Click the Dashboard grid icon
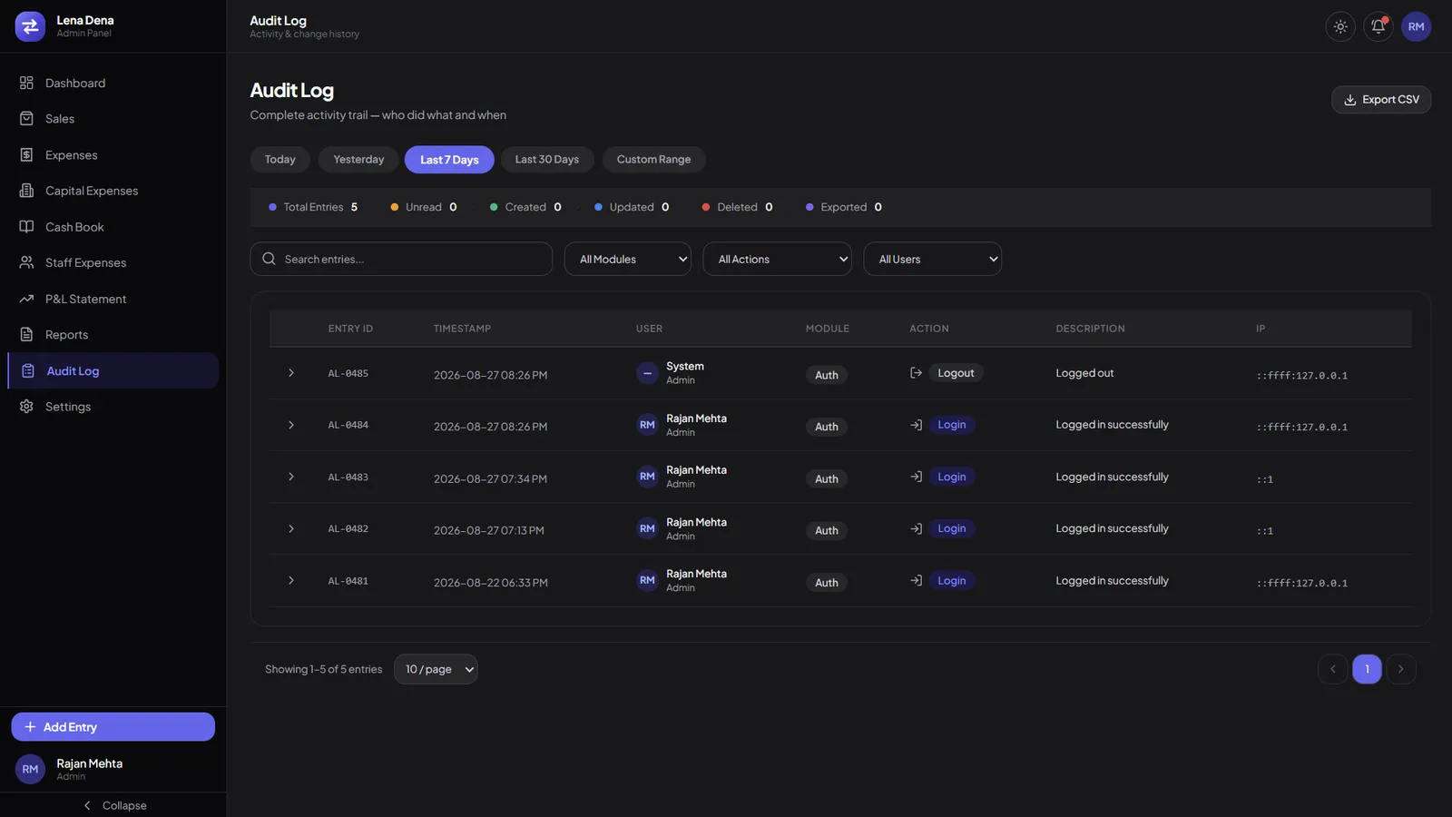The image size is (1452, 817). 26,83
